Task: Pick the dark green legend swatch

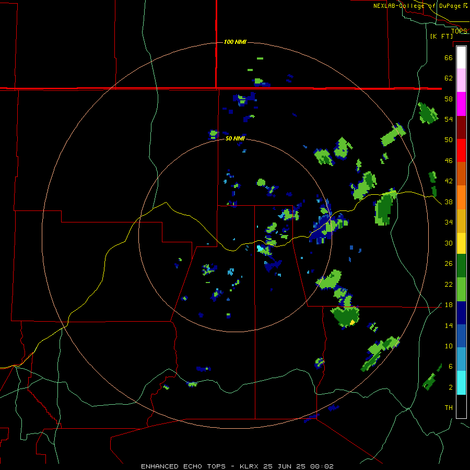Action: pos(461,266)
